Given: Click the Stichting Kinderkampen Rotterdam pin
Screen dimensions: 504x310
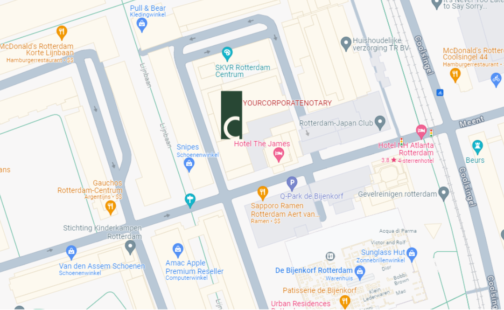Looking at the screenshot, I should coord(130,248).
